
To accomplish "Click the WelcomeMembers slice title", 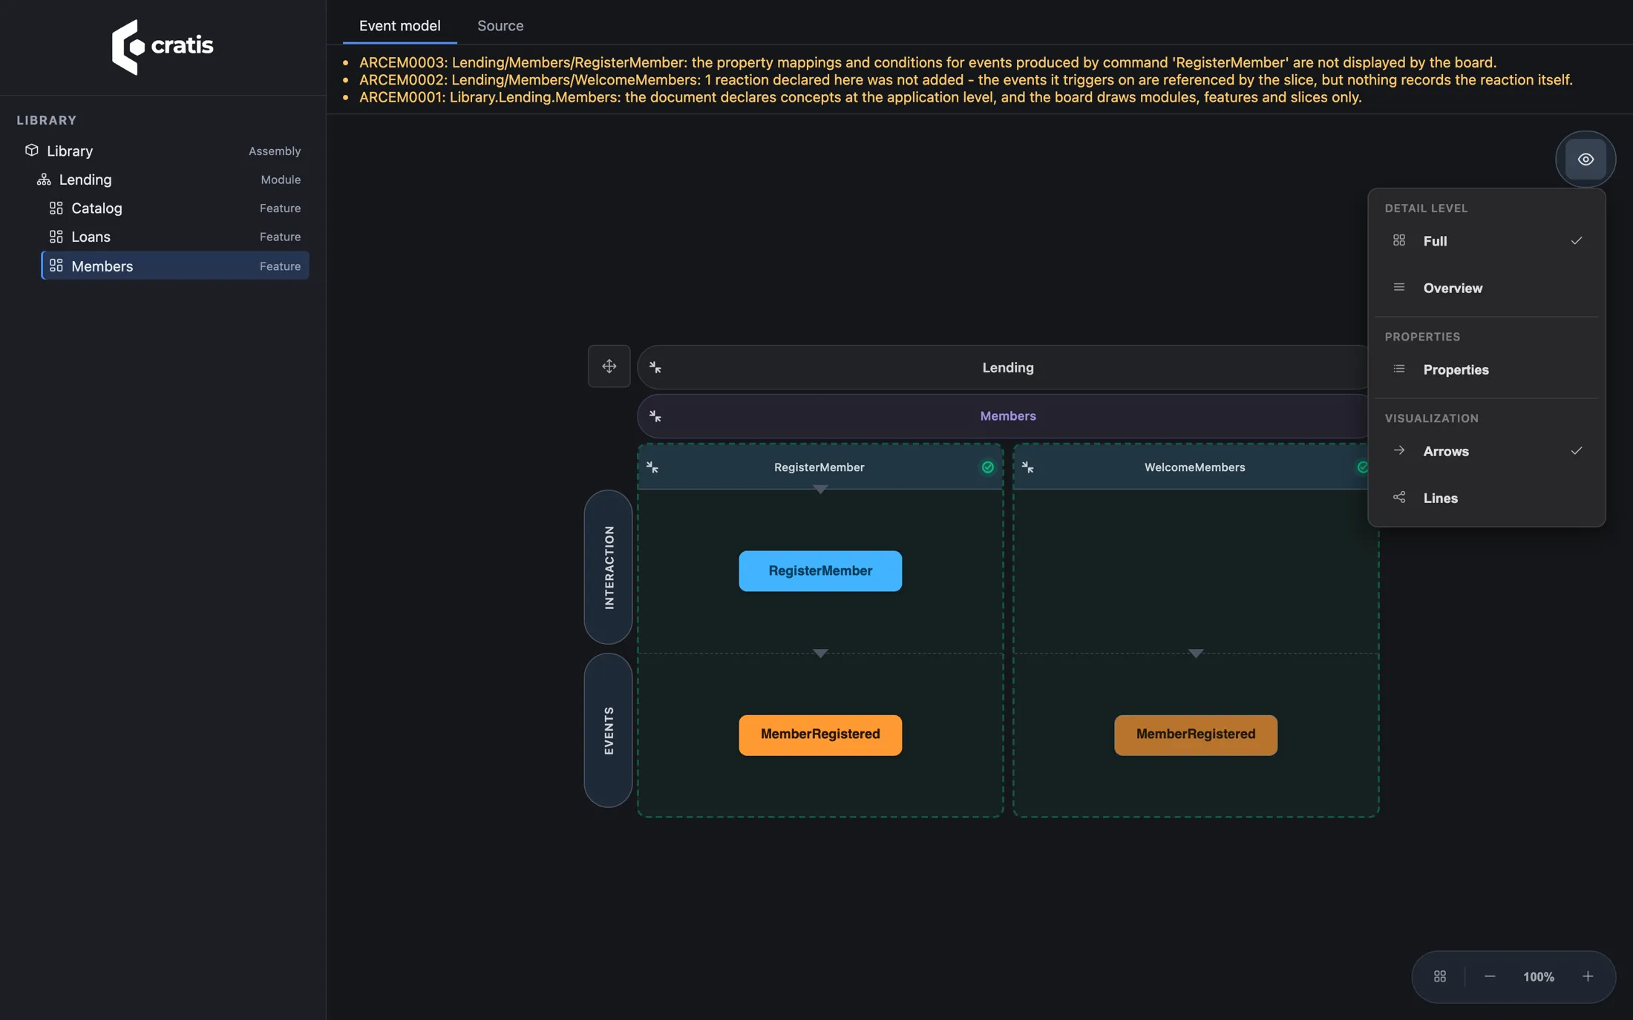I will 1195,467.
